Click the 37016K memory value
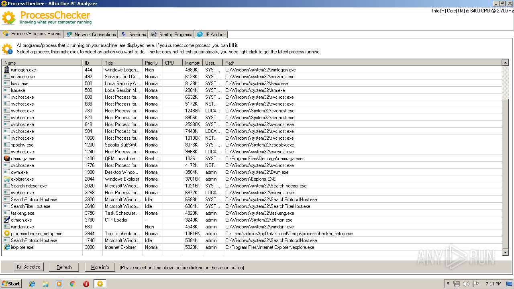 click(x=192, y=179)
